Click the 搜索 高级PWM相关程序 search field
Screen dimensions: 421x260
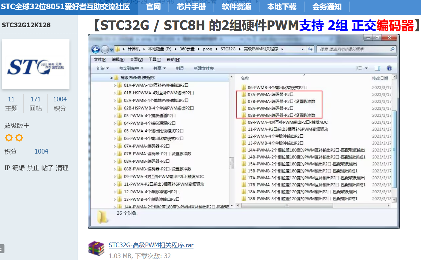click(353, 49)
